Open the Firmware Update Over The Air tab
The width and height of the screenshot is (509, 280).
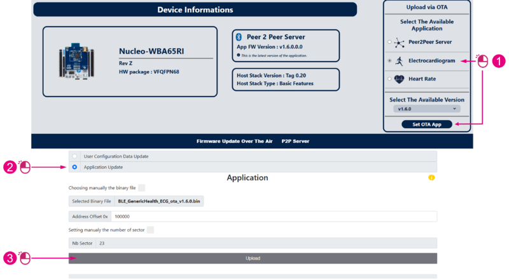[234, 142]
